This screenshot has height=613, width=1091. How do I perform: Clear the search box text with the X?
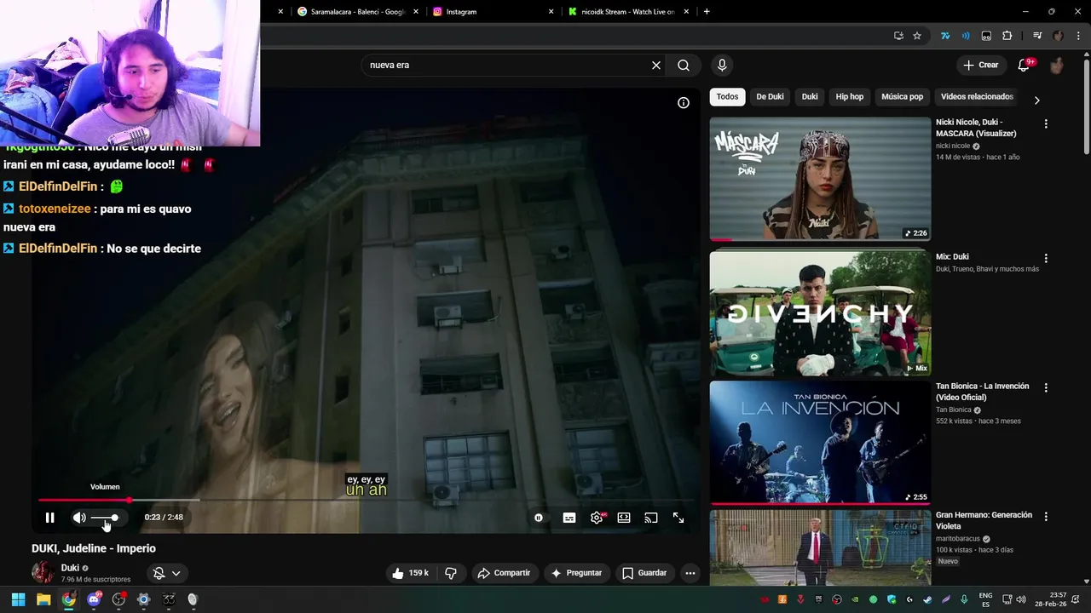[x=656, y=66]
